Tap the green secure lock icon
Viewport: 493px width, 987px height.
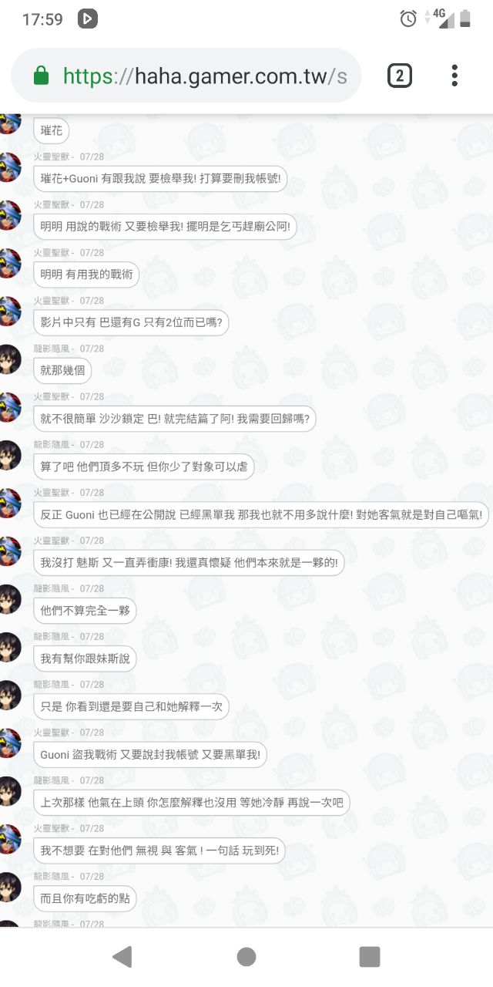click(42, 76)
